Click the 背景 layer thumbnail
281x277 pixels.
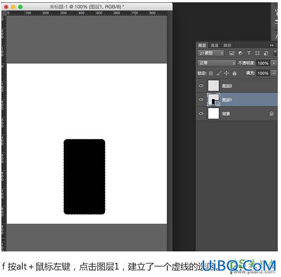click(213, 113)
